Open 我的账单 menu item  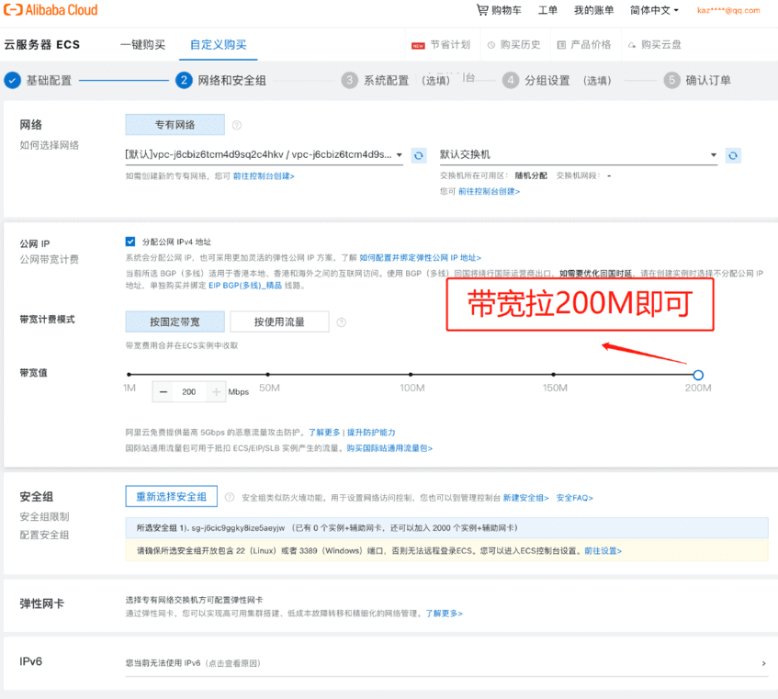coord(594,10)
